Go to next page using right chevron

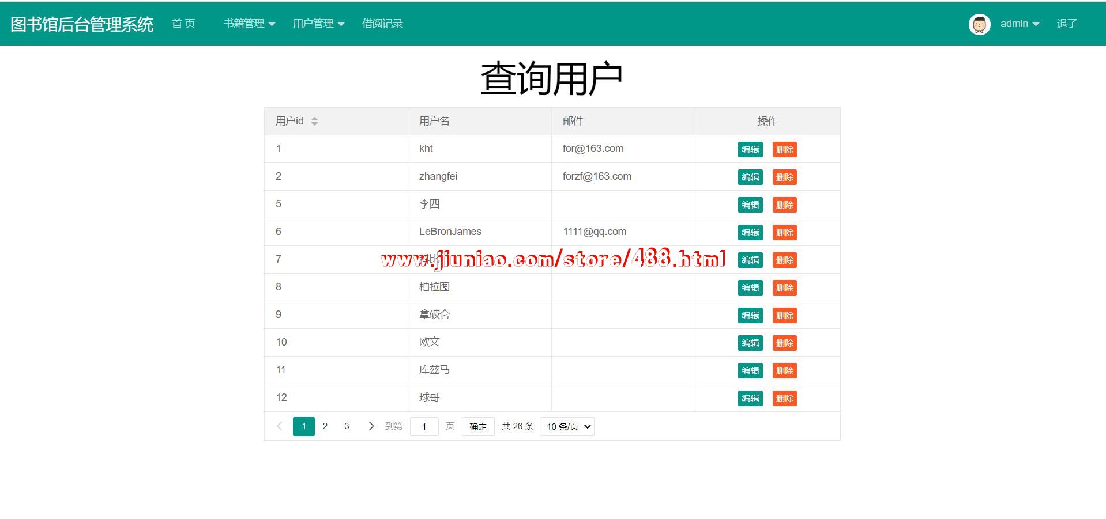coord(371,426)
